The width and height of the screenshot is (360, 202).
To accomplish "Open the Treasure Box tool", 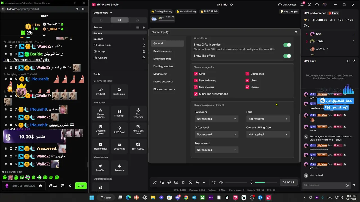I will [101, 146].
